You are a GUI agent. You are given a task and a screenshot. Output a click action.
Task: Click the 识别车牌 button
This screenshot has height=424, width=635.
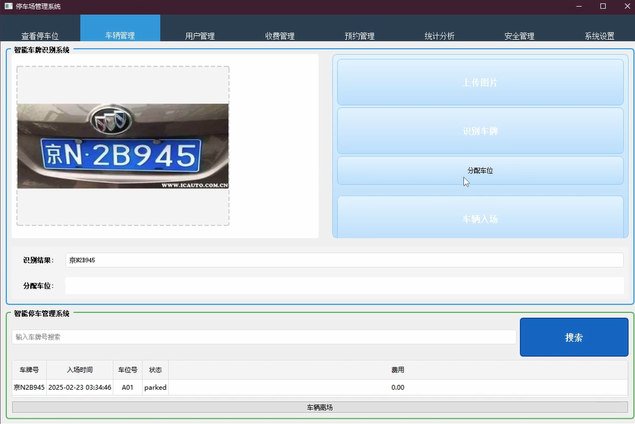(x=480, y=131)
